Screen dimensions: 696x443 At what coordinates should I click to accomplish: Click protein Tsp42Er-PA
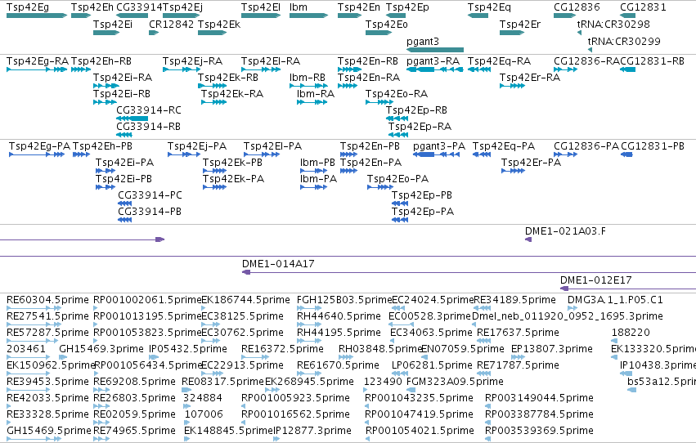click(x=532, y=163)
